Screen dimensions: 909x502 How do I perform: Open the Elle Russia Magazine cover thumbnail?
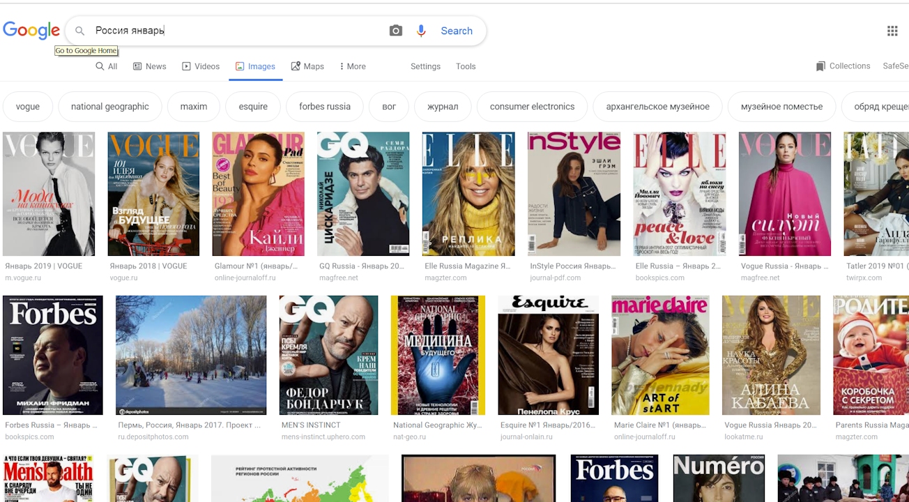point(468,194)
